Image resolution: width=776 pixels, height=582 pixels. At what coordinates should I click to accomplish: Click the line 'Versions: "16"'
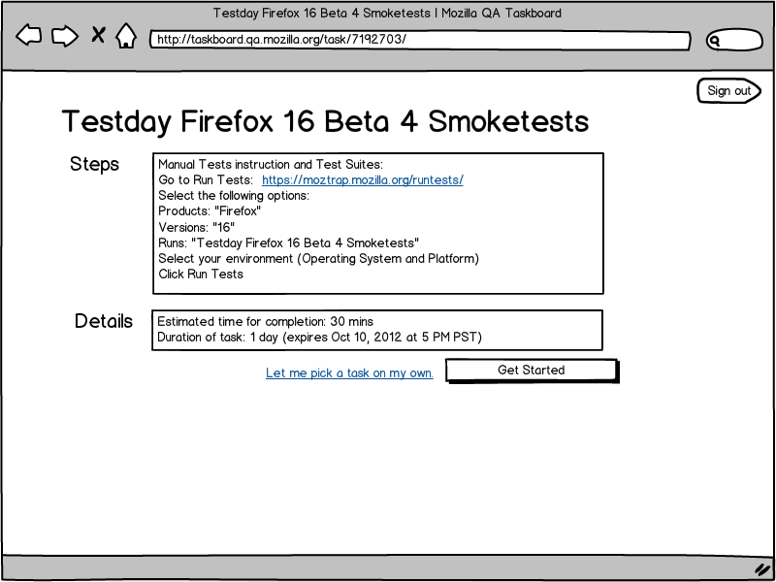pos(197,227)
